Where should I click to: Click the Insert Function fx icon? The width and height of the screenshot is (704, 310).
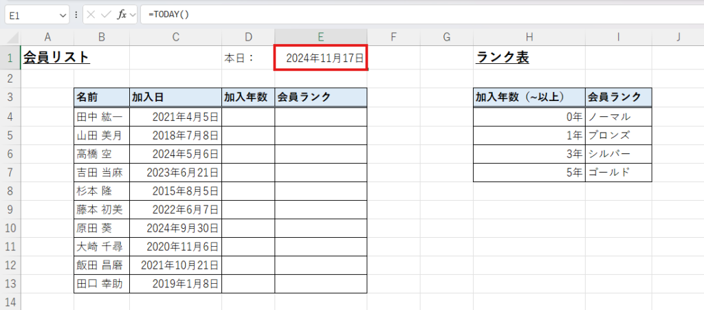click(x=121, y=14)
